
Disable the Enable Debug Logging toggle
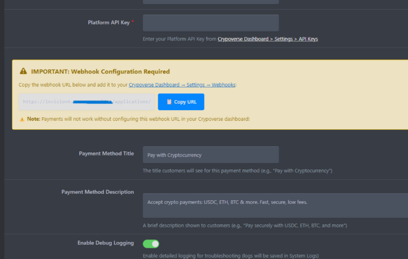(x=151, y=243)
